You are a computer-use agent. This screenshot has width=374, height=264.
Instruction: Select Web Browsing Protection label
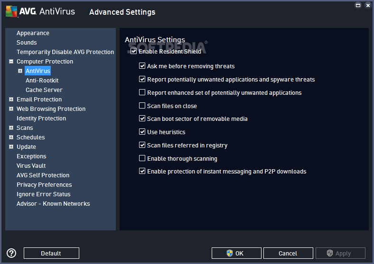click(x=51, y=109)
